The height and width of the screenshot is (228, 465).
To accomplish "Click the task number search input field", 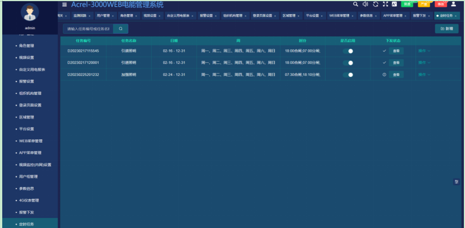I will (x=87, y=28).
